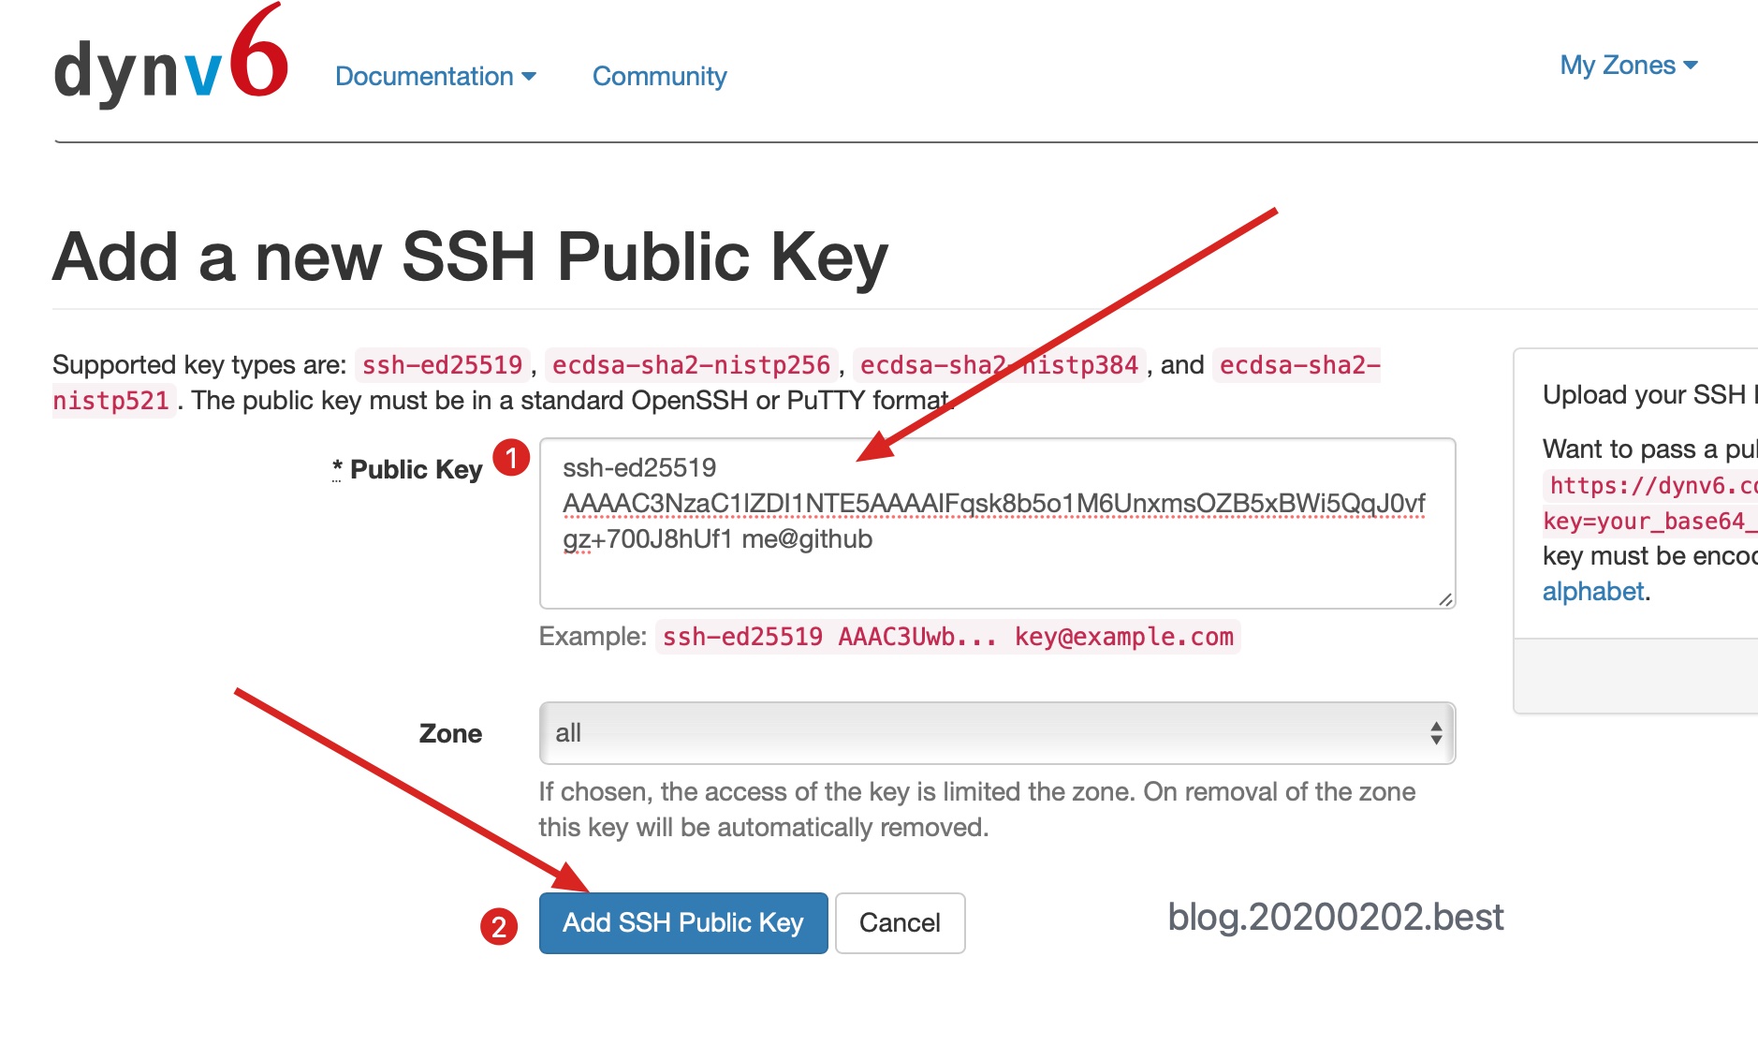This screenshot has width=1758, height=1045.
Task: Click the red step 2 marker
Action: 499,927
